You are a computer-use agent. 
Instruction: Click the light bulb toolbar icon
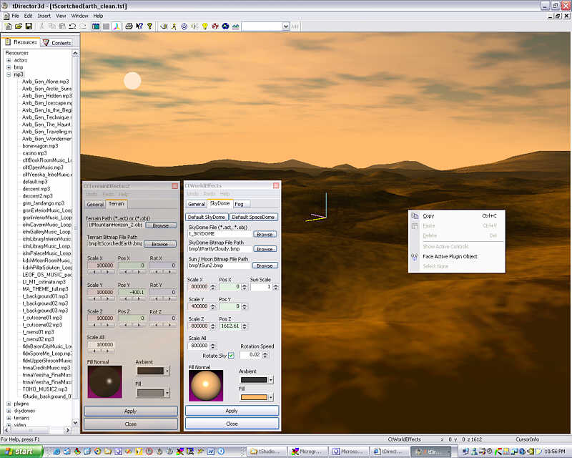[204, 26]
